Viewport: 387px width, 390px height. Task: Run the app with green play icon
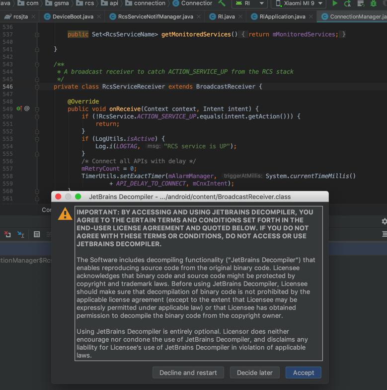[335, 3]
